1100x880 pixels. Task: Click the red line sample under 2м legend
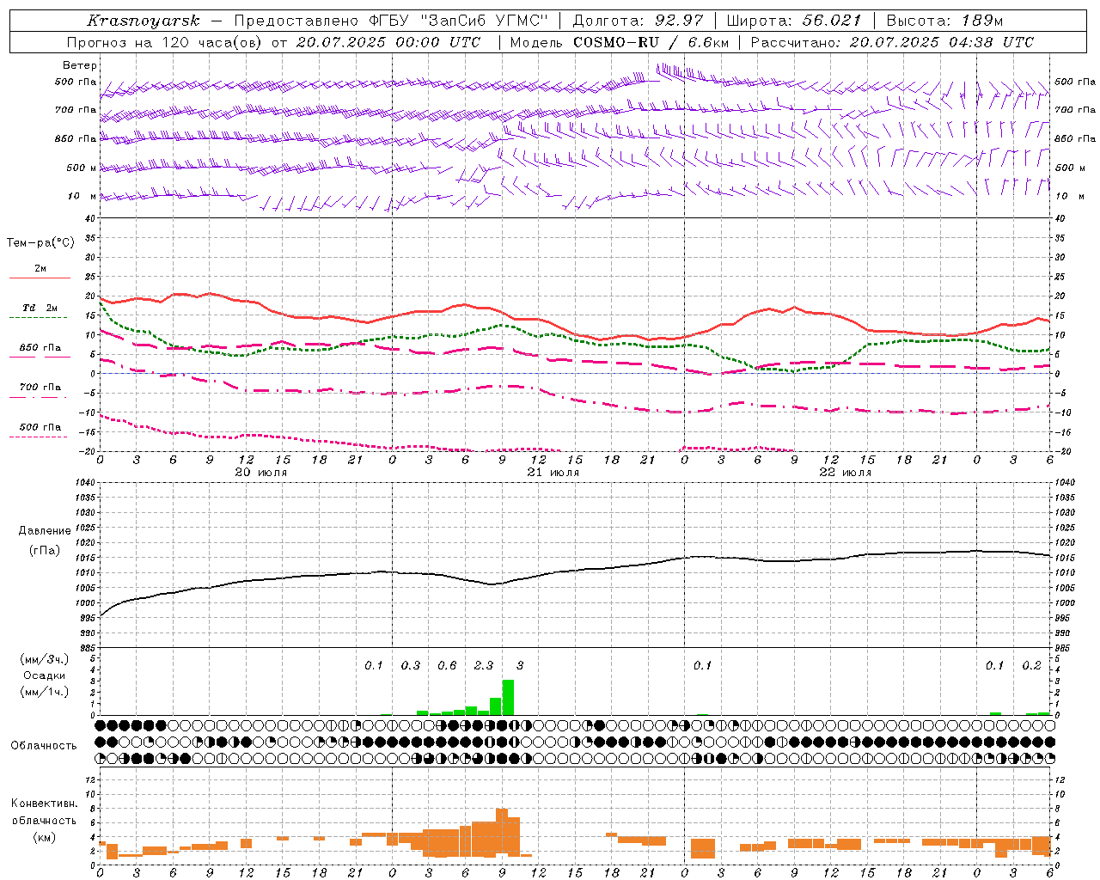[x=40, y=278]
